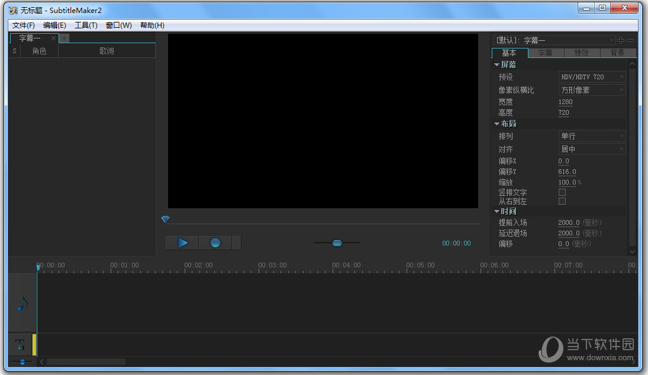
Task: Open the 帮助(H) menu
Action: (x=152, y=25)
